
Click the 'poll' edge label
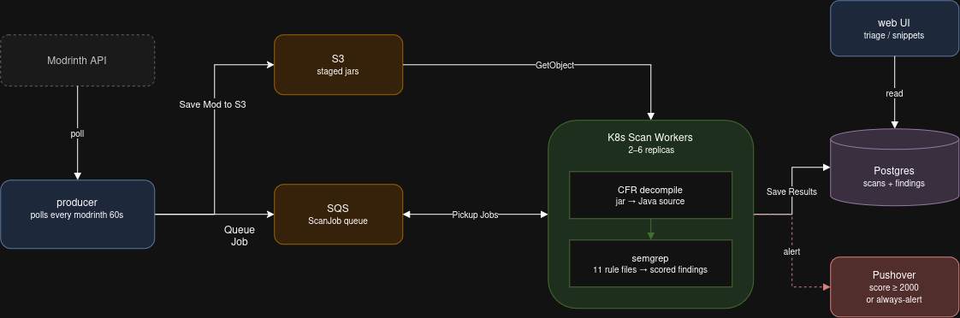click(77, 133)
